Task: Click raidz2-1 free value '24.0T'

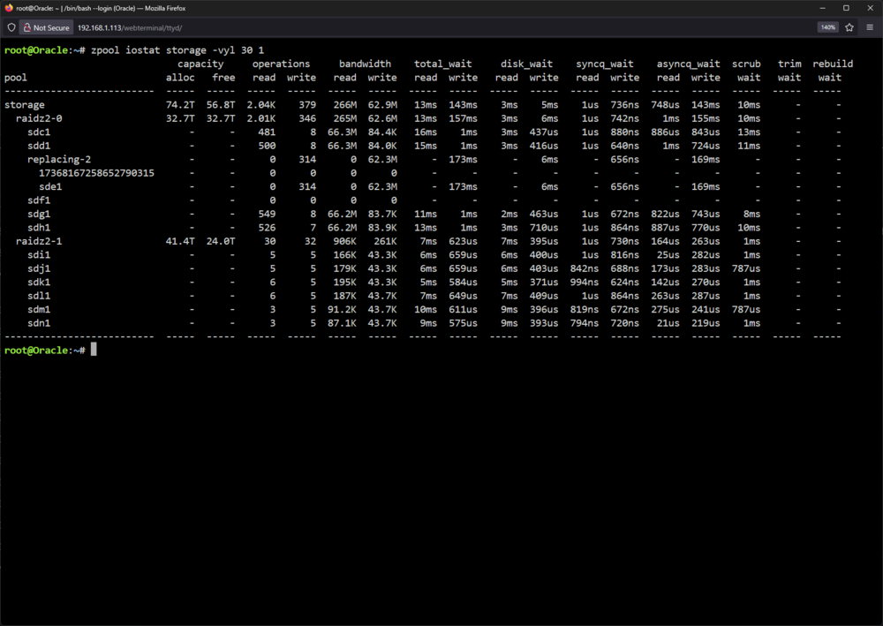Action: pos(221,241)
